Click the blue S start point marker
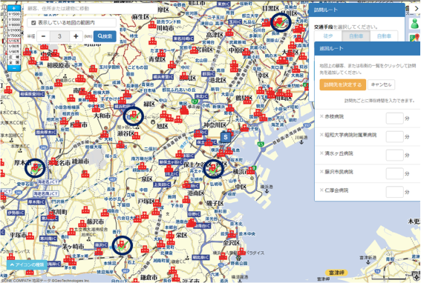421x283 pixels. coord(226,137)
